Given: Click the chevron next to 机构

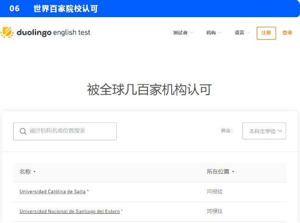Looking at the screenshot, I should click(x=220, y=33).
